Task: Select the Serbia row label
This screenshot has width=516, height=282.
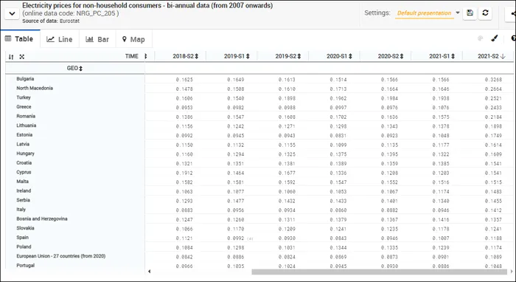Action: point(23,200)
